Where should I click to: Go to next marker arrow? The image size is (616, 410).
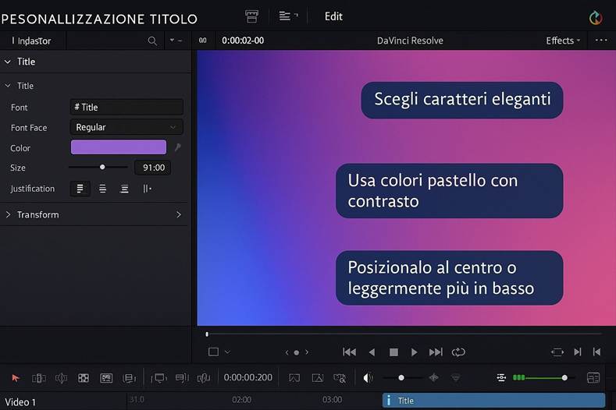click(x=307, y=352)
